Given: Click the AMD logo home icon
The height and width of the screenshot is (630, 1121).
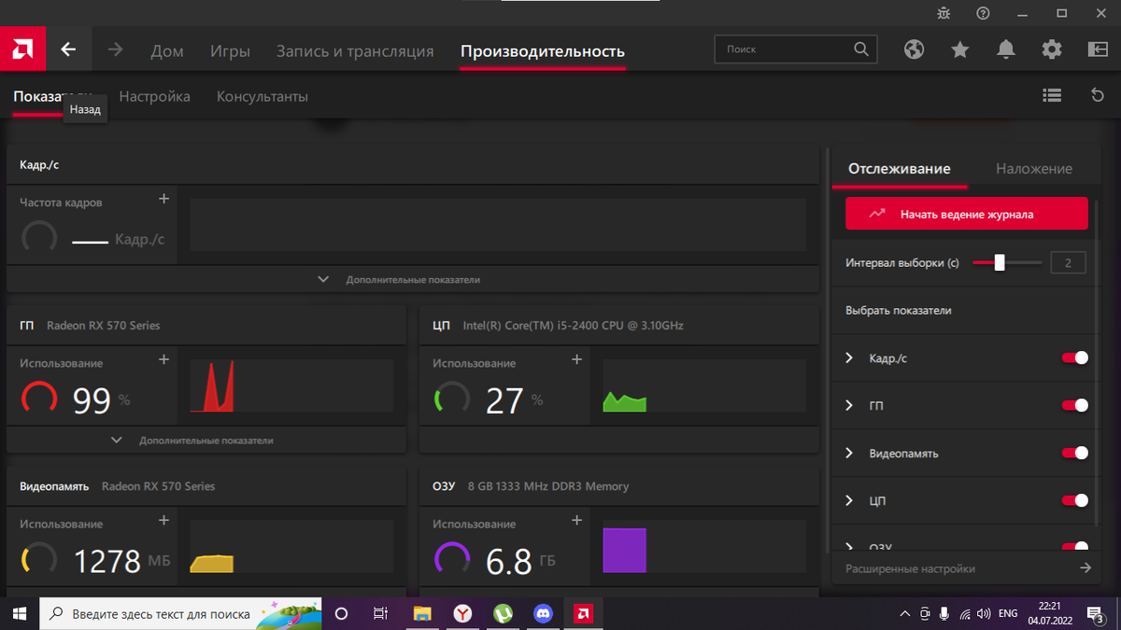Looking at the screenshot, I should pyautogui.click(x=21, y=49).
